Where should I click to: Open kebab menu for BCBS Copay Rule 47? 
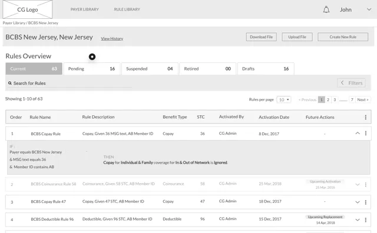click(x=365, y=202)
